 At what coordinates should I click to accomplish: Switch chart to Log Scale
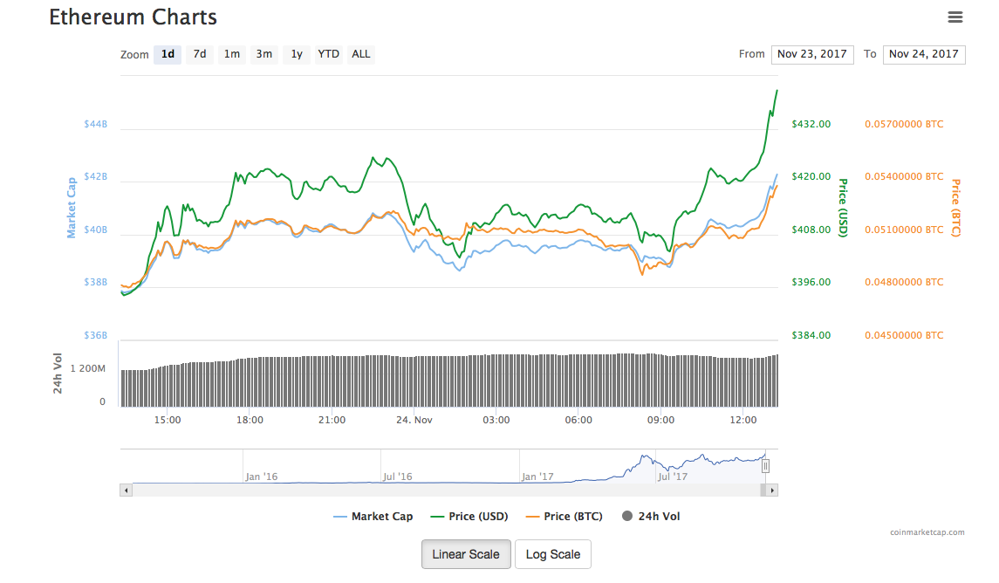pyautogui.click(x=553, y=554)
